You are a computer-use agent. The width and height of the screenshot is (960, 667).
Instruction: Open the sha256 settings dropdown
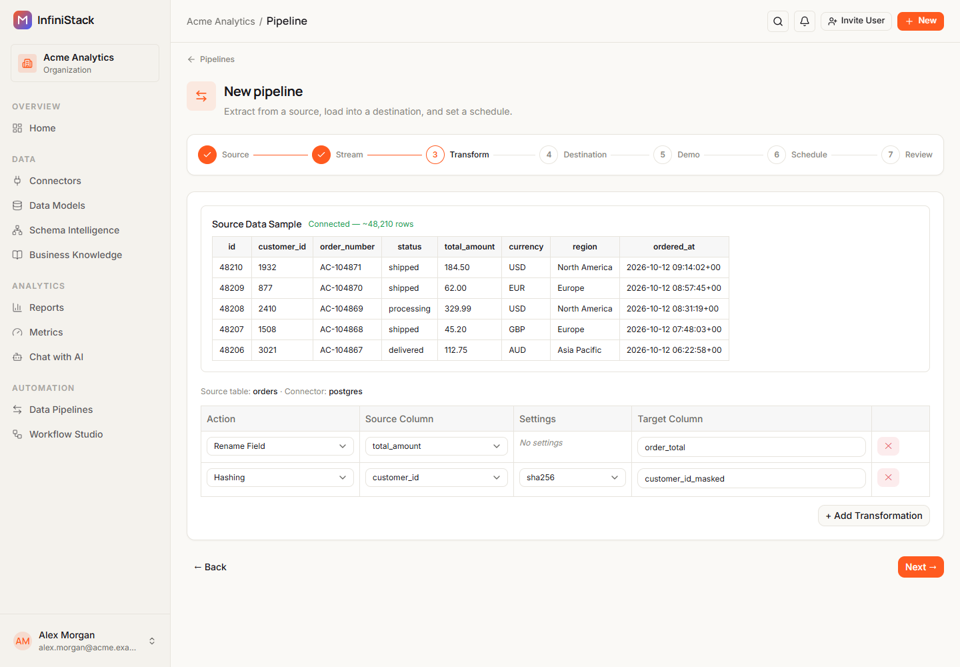573,478
